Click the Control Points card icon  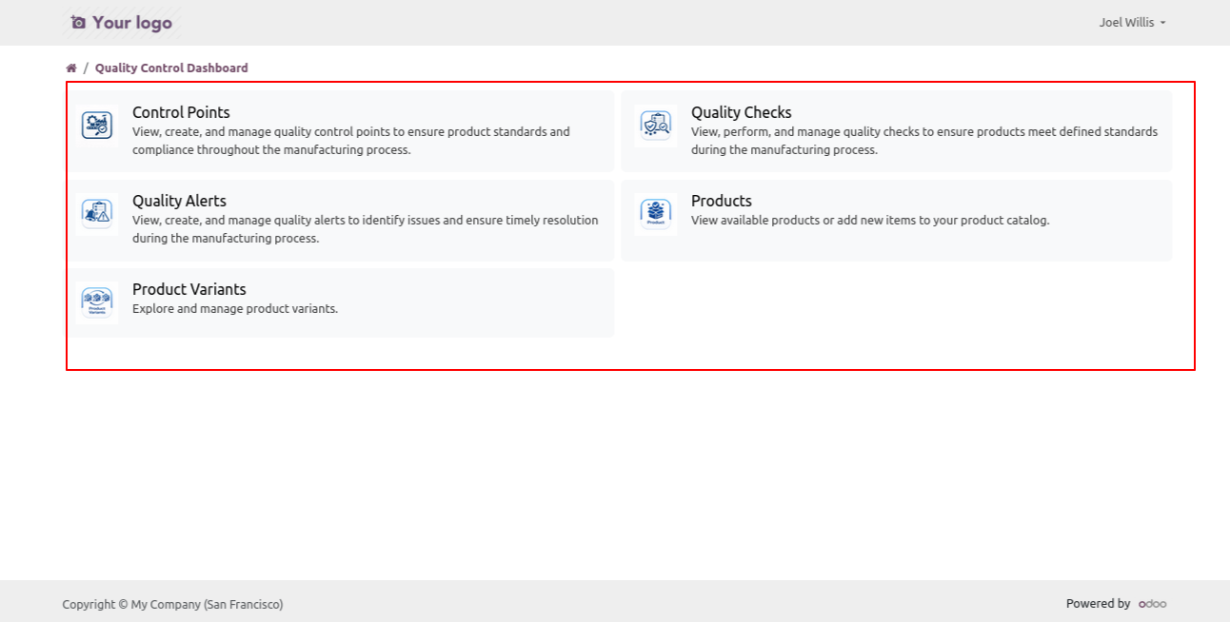(97, 126)
